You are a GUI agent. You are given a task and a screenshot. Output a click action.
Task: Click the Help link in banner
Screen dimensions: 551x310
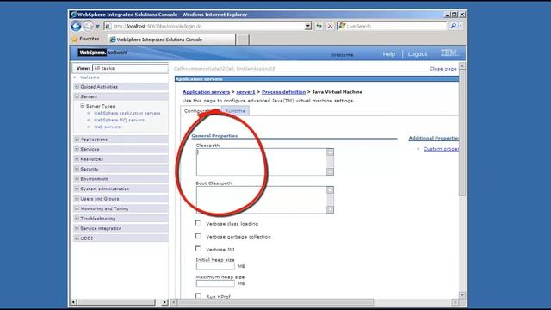389,54
